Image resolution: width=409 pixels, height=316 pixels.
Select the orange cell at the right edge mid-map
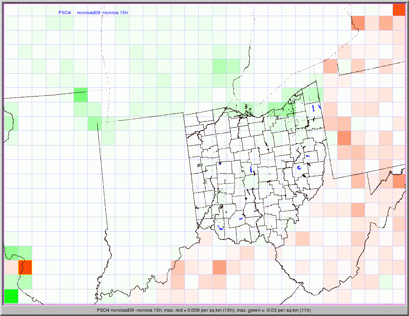(x=398, y=181)
